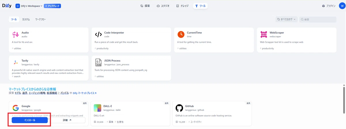Switch to カスタム sub-tab

(26, 19)
